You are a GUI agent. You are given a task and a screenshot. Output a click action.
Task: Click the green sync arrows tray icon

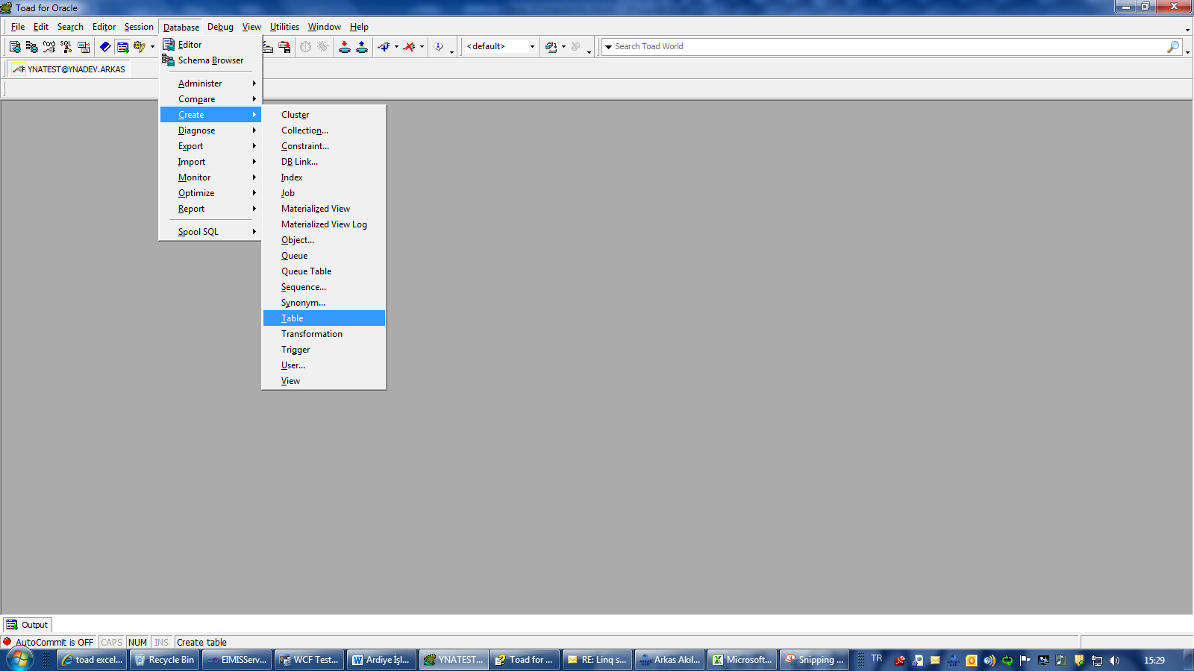click(1007, 660)
